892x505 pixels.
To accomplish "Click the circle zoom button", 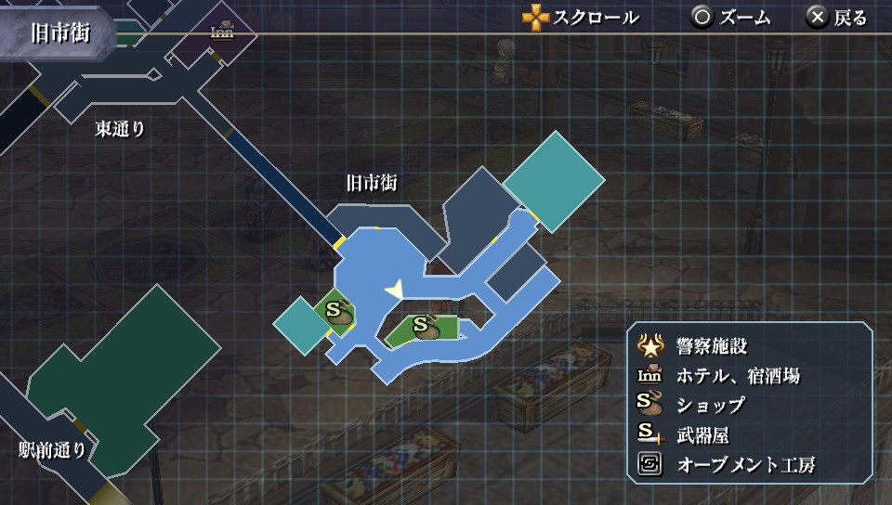I will click(702, 18).
